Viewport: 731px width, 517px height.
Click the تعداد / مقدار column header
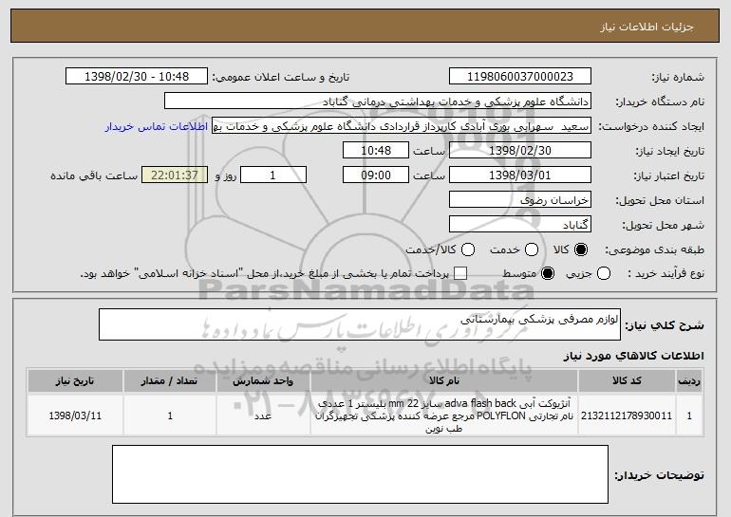[x=170, y=381]
